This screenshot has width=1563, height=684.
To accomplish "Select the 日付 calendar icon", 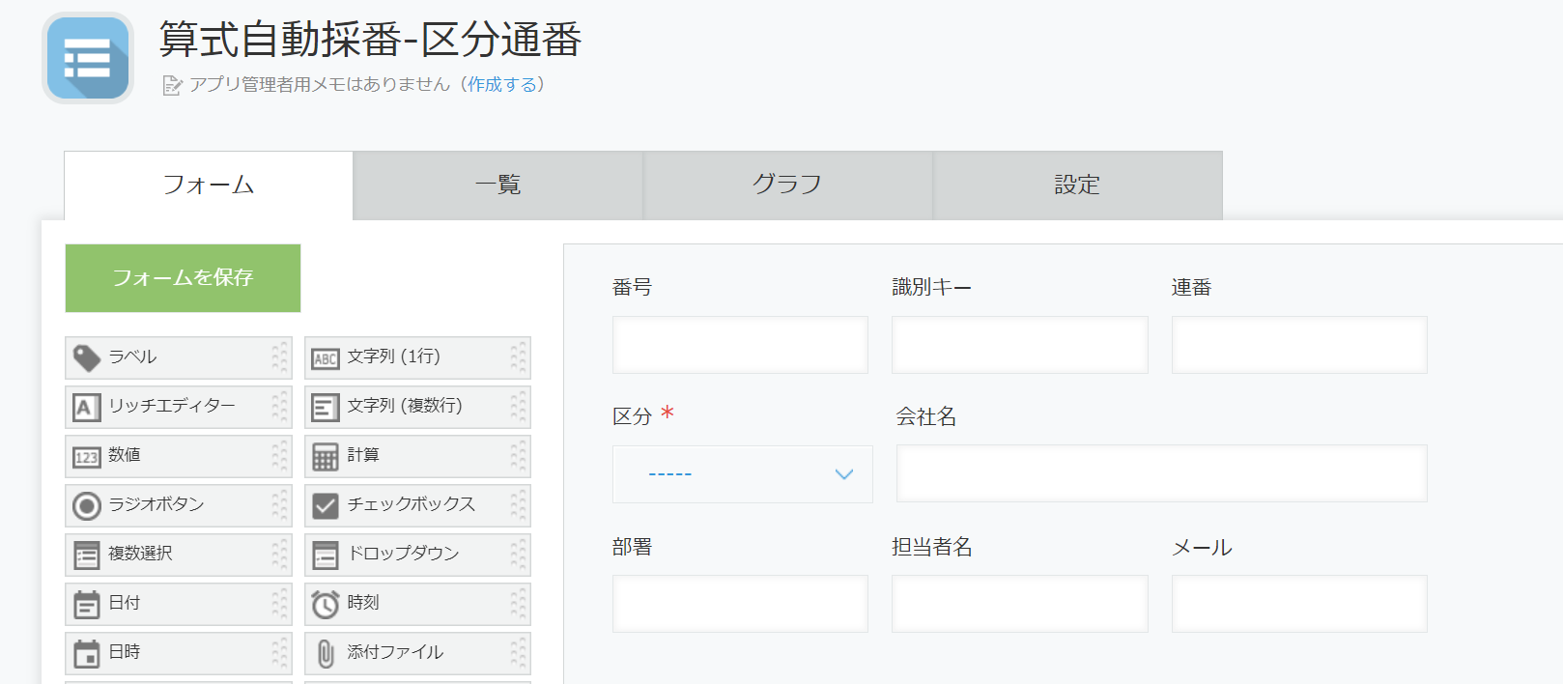I will coord(87,605).
